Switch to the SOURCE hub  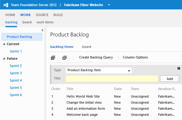[x=42, y=15]
